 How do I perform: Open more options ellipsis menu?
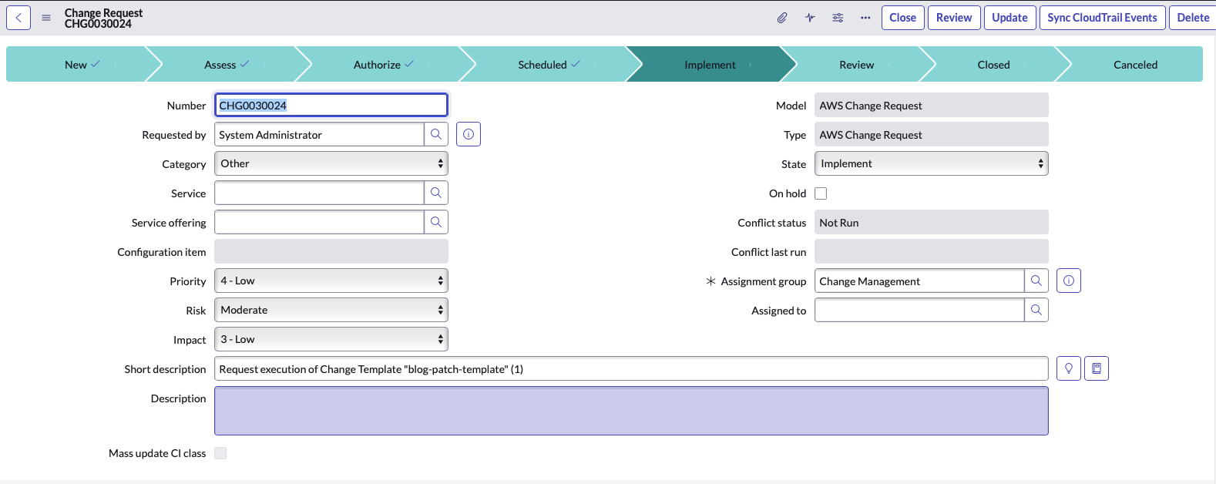point(865,18)
